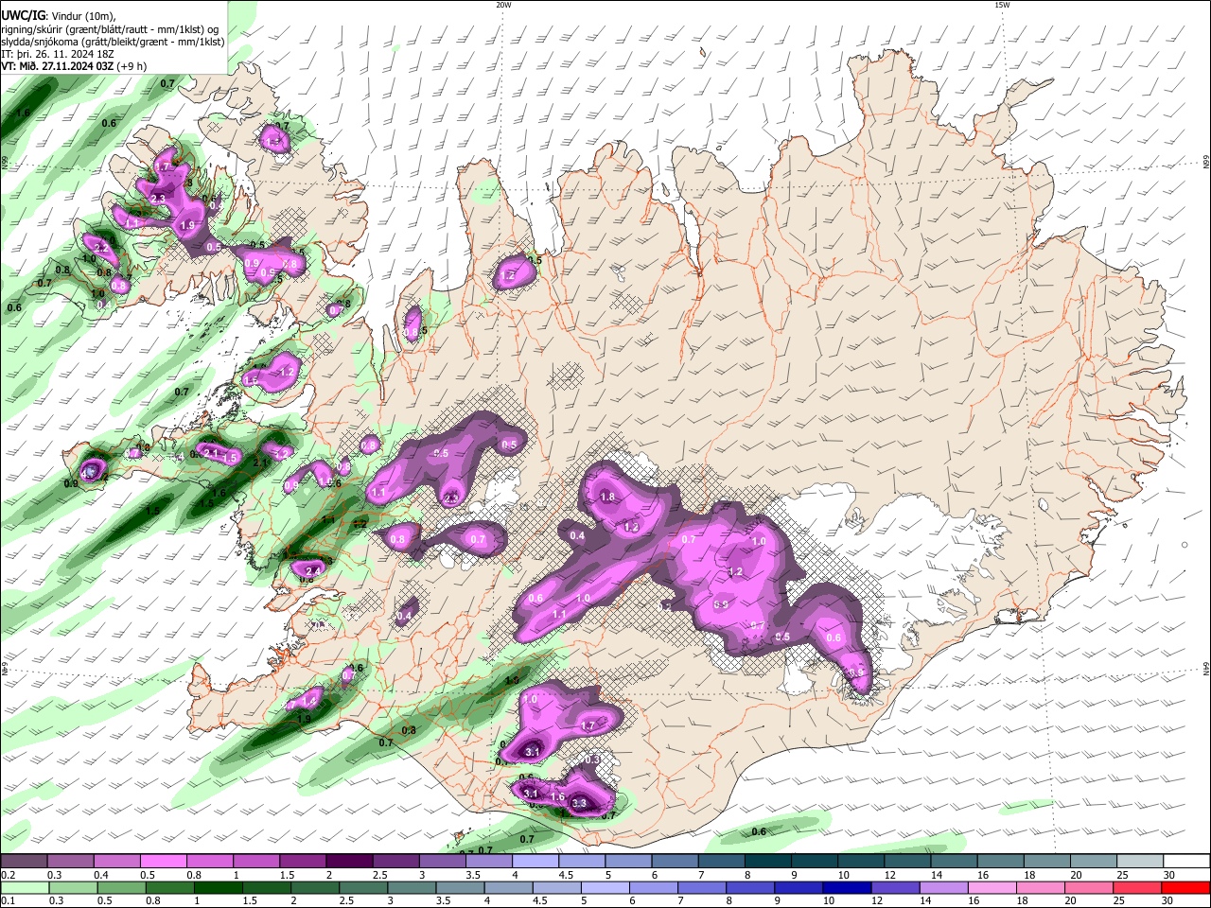Image resolution: width=1211 pixels, height=908 pixels.
Task: Choose the darkest purple 2 snow scale swatch
Action: click(349, 862)
